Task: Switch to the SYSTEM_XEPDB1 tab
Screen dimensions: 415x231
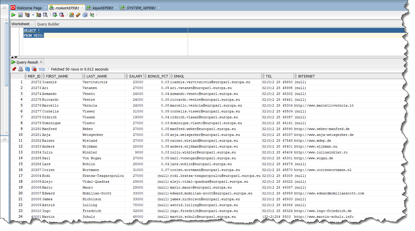Action: (x=141, y=8)
